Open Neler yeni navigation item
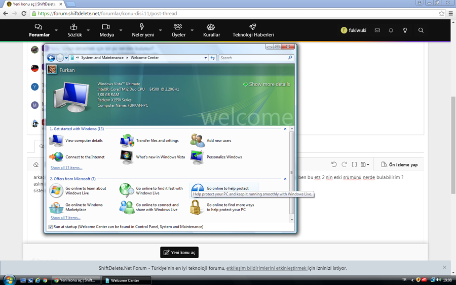Viewport: 456px width, 285px height. pos(142,30)
